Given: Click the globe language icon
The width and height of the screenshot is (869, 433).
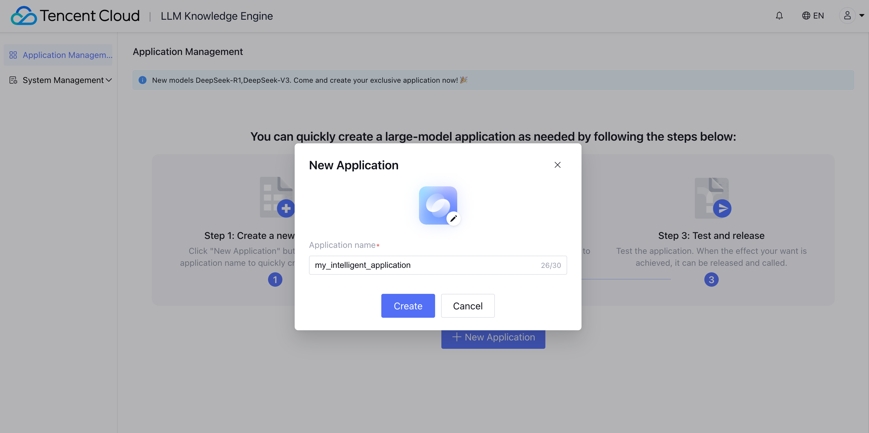Looking at the screenshot, I should click(806, 16).
